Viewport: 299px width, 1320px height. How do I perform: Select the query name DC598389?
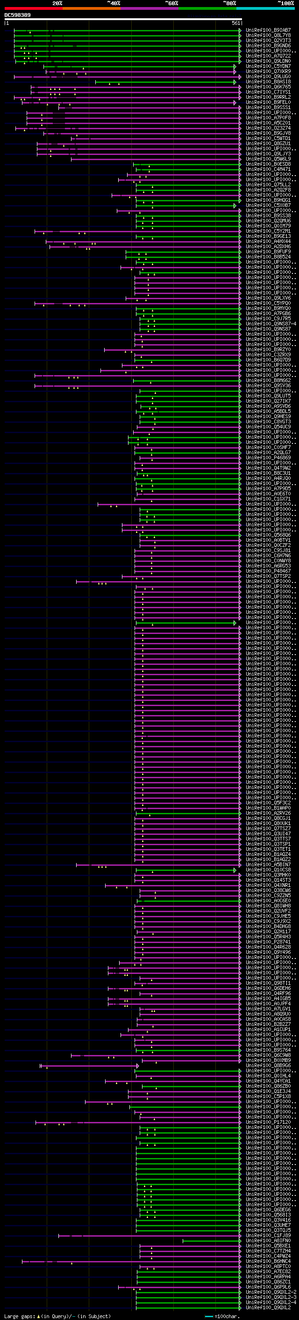coord(17,15)
